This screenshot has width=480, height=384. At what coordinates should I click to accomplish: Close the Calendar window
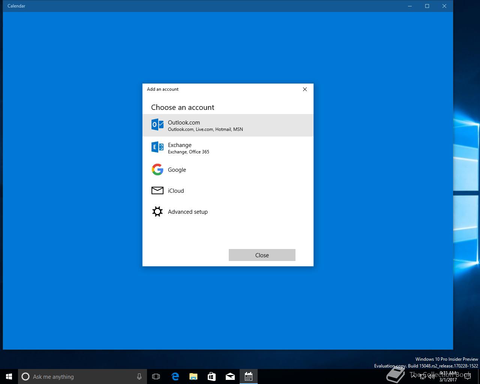pos(444,6)
